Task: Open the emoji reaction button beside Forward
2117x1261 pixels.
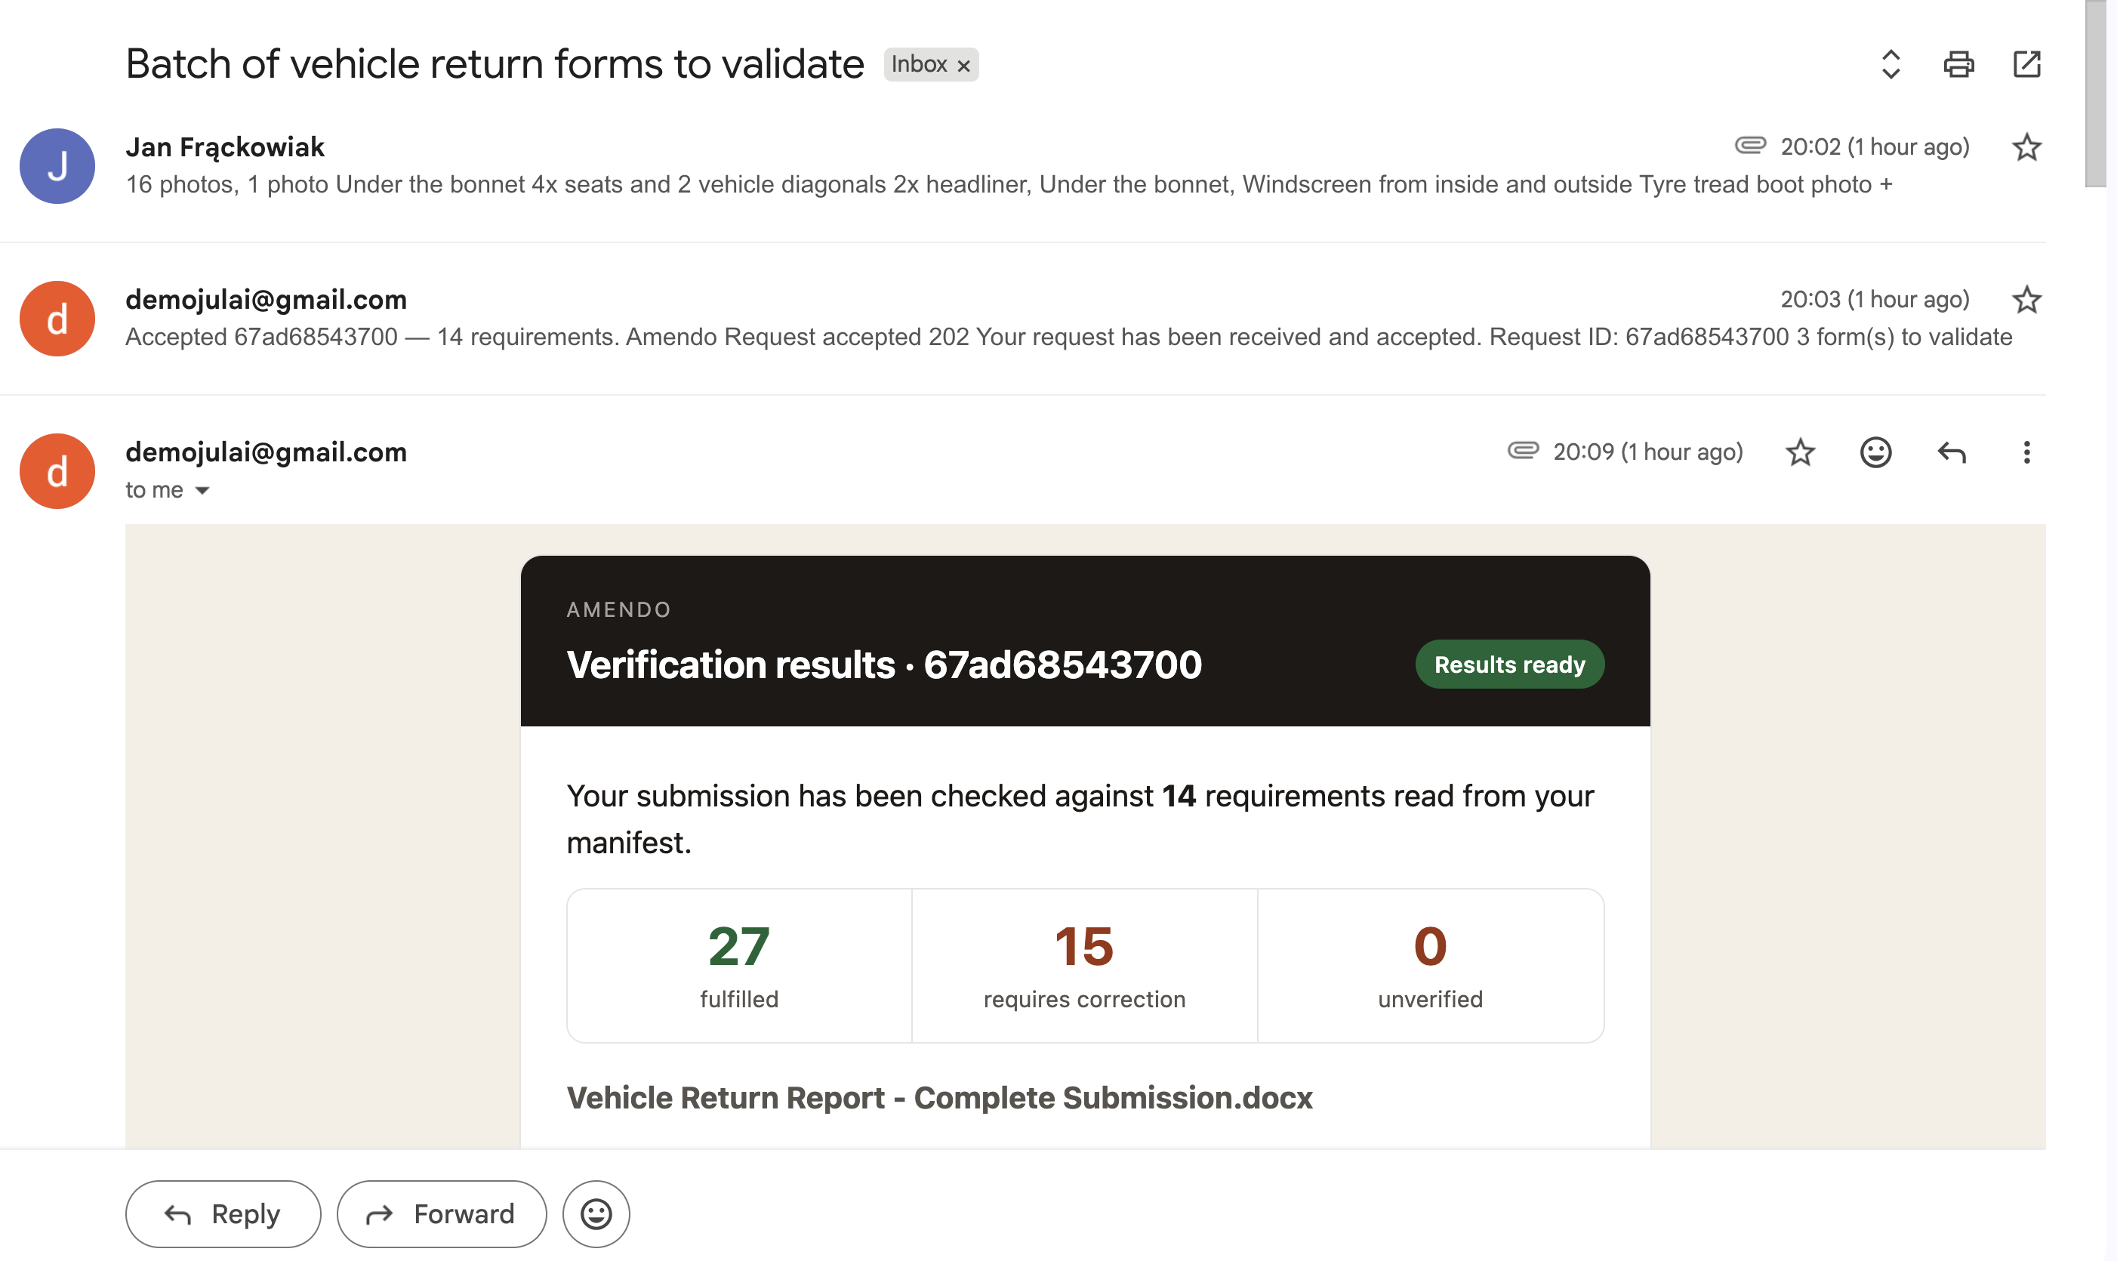Action: click(596, 1213)
